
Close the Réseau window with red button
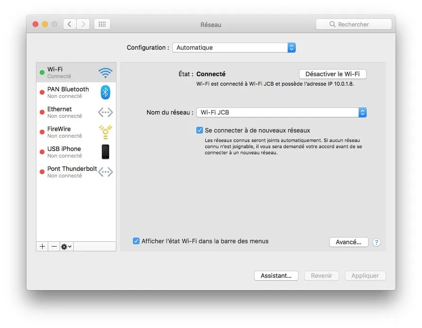tap(35, 24)
